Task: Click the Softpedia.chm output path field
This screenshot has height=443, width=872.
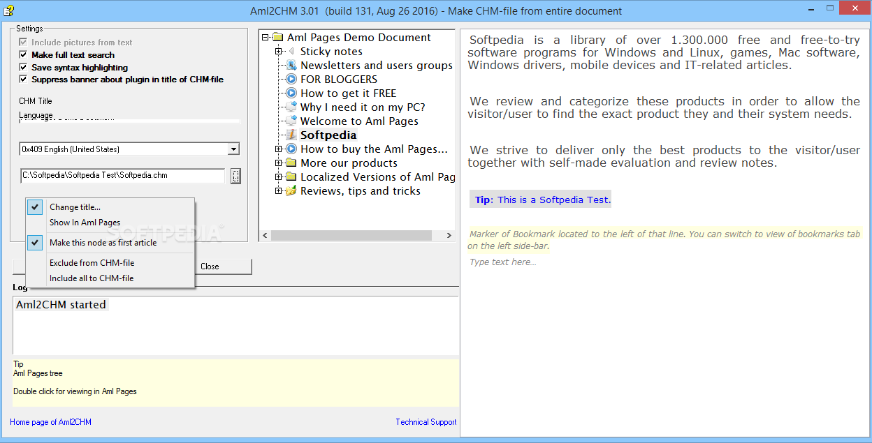Action: (x=122, y=176)
